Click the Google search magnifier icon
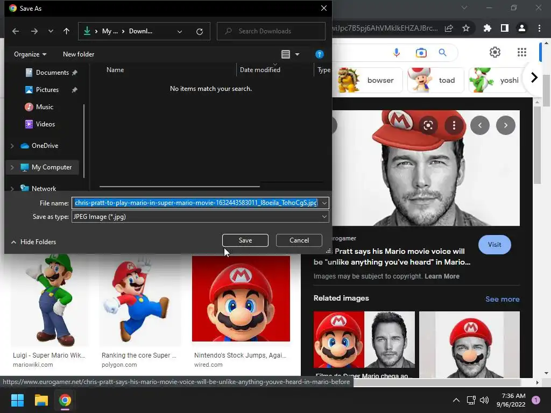Screen dimensions: 551x413 click(442, 53)
